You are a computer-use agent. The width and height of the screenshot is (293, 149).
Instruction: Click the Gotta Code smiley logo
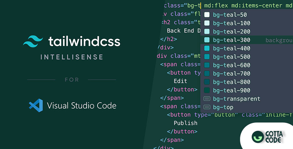point(258,137)
